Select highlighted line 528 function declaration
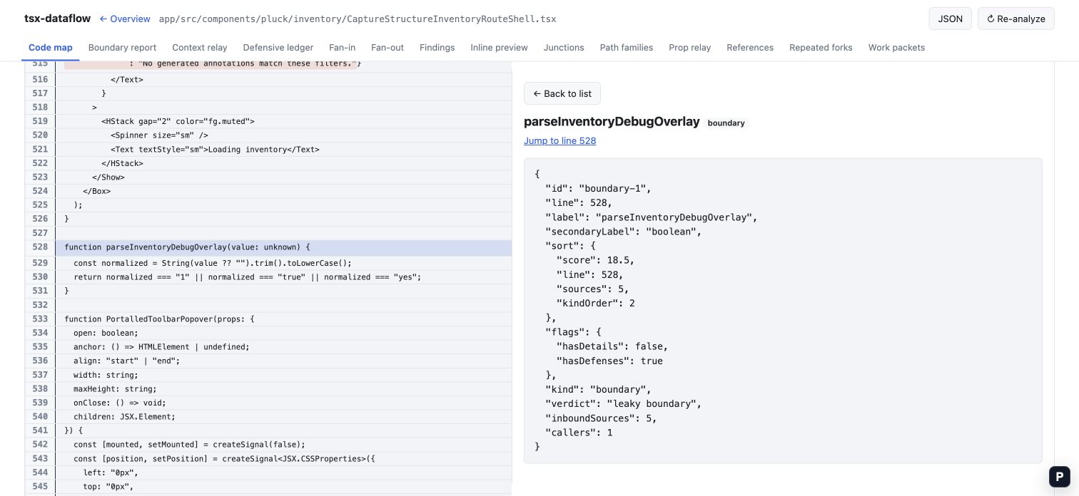The width and height of the screenshot is (1079, 496). click(283, 247)
